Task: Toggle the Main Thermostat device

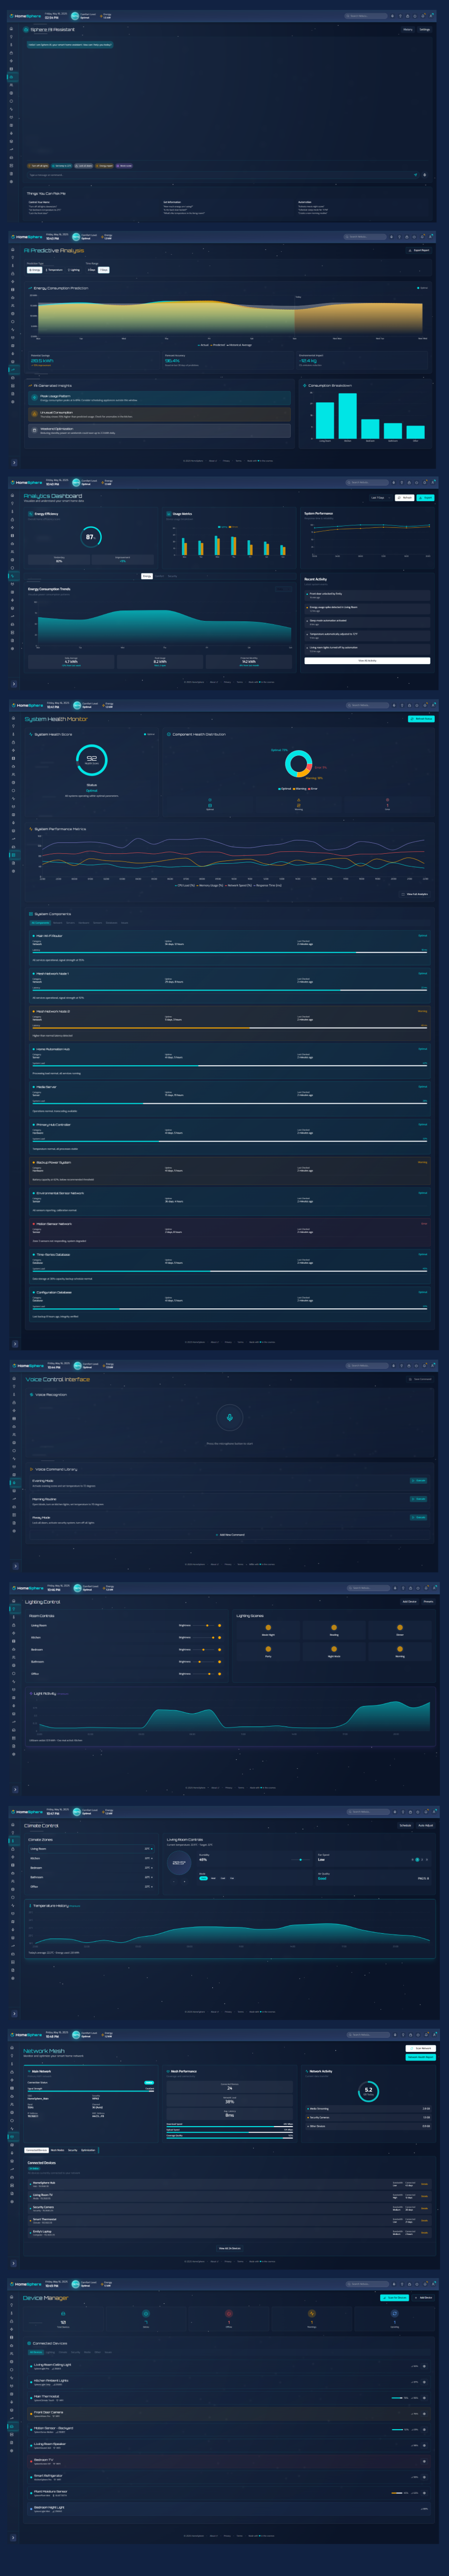Action: coord(424,2397)
